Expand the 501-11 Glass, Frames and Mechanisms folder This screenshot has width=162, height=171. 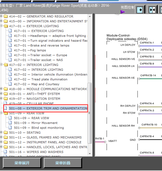coord(1,137)
